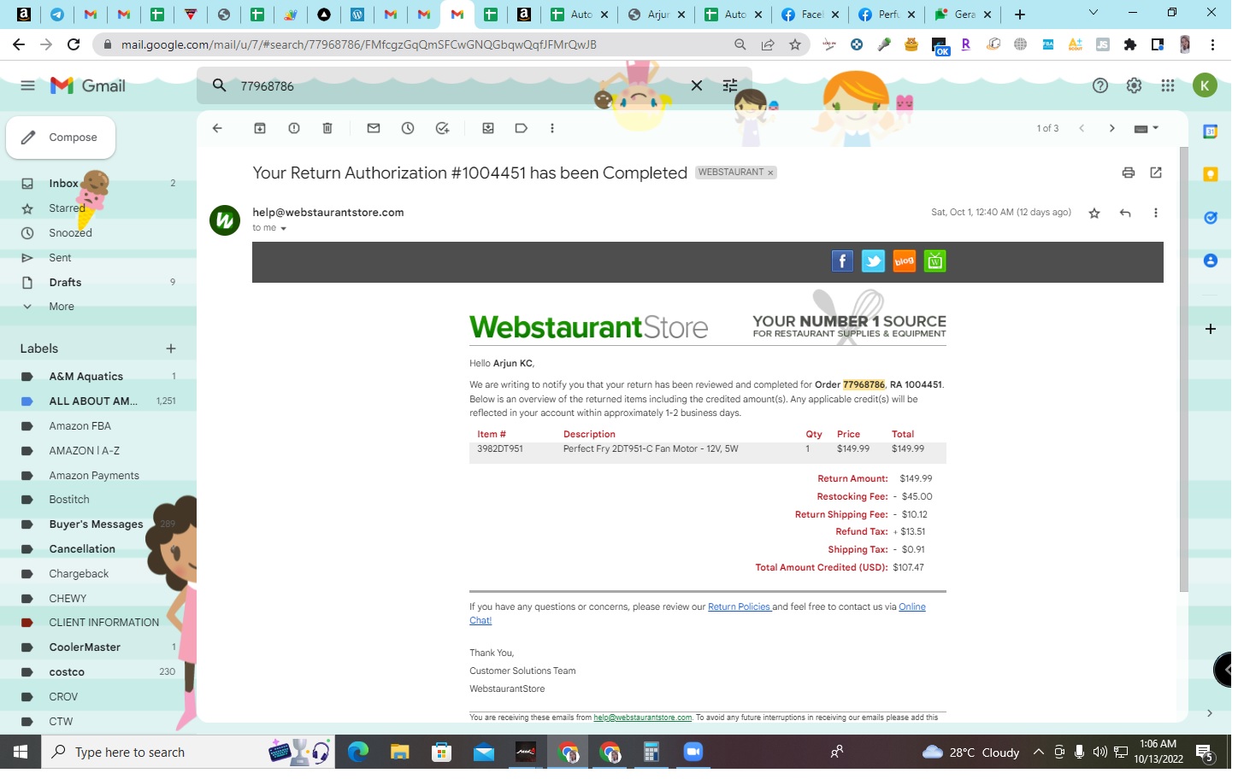Report this email as spam
Viewport: 1238px width, 779px height.
tap(295, 129)
